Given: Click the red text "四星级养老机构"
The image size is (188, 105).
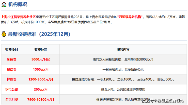Looking at the screenshot, I should [130, 17].
